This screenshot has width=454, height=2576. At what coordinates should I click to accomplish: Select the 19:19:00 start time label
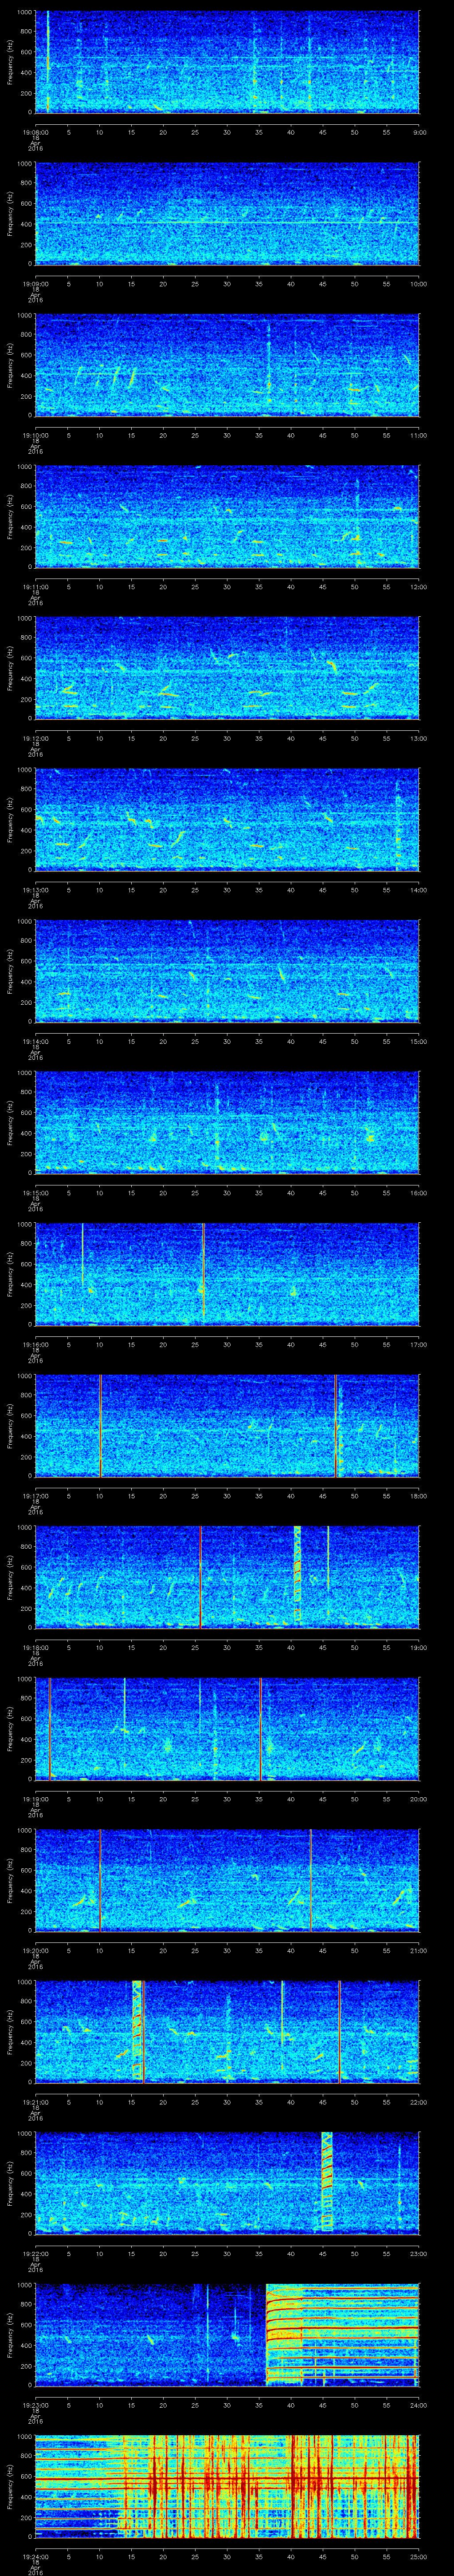click(x=35, y=1798)
